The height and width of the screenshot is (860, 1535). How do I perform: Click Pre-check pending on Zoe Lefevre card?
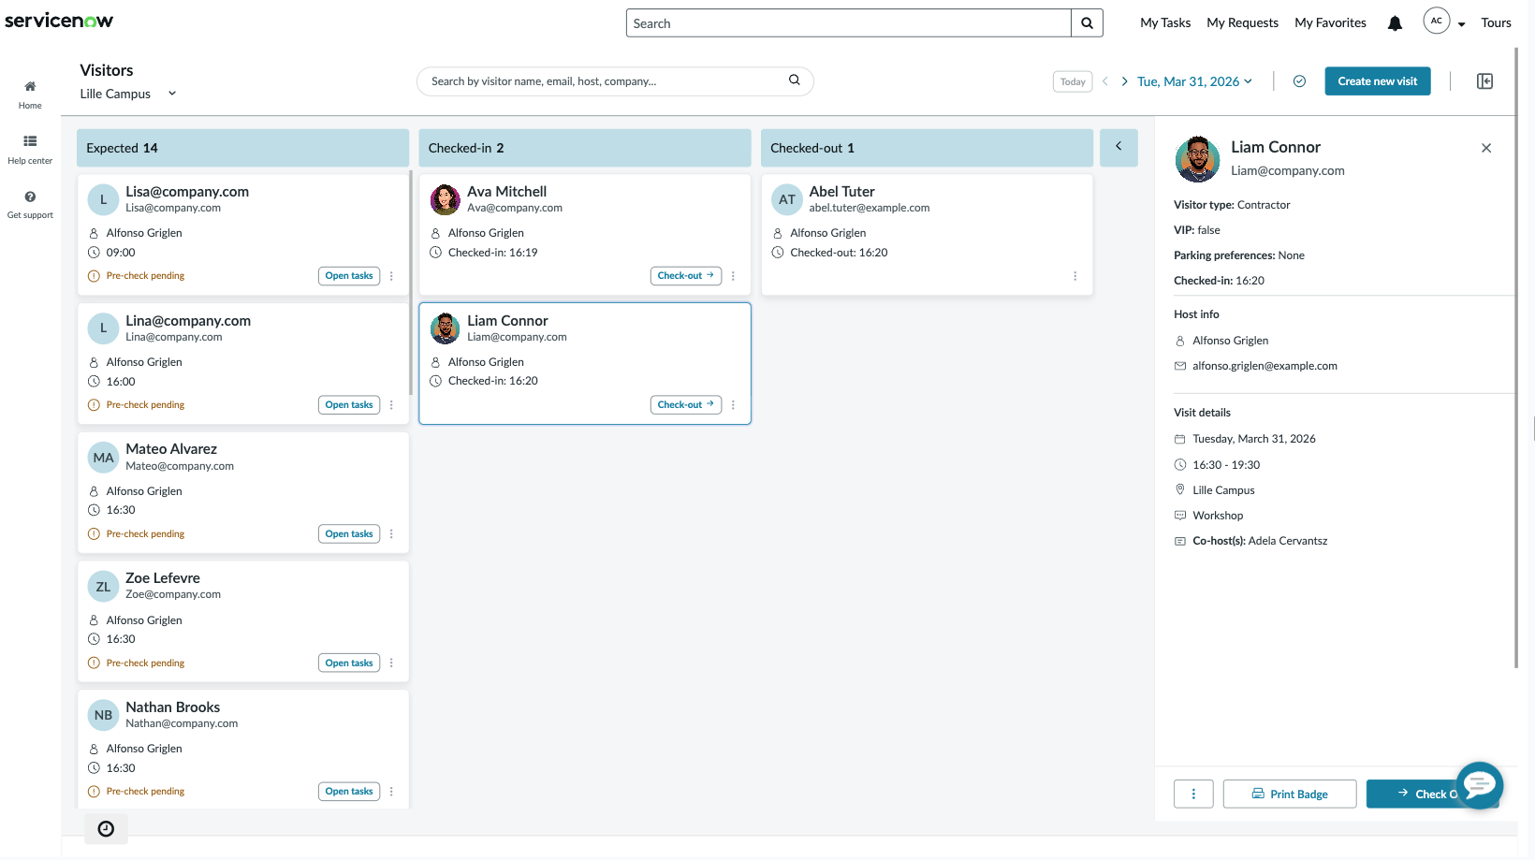[145, 663]
